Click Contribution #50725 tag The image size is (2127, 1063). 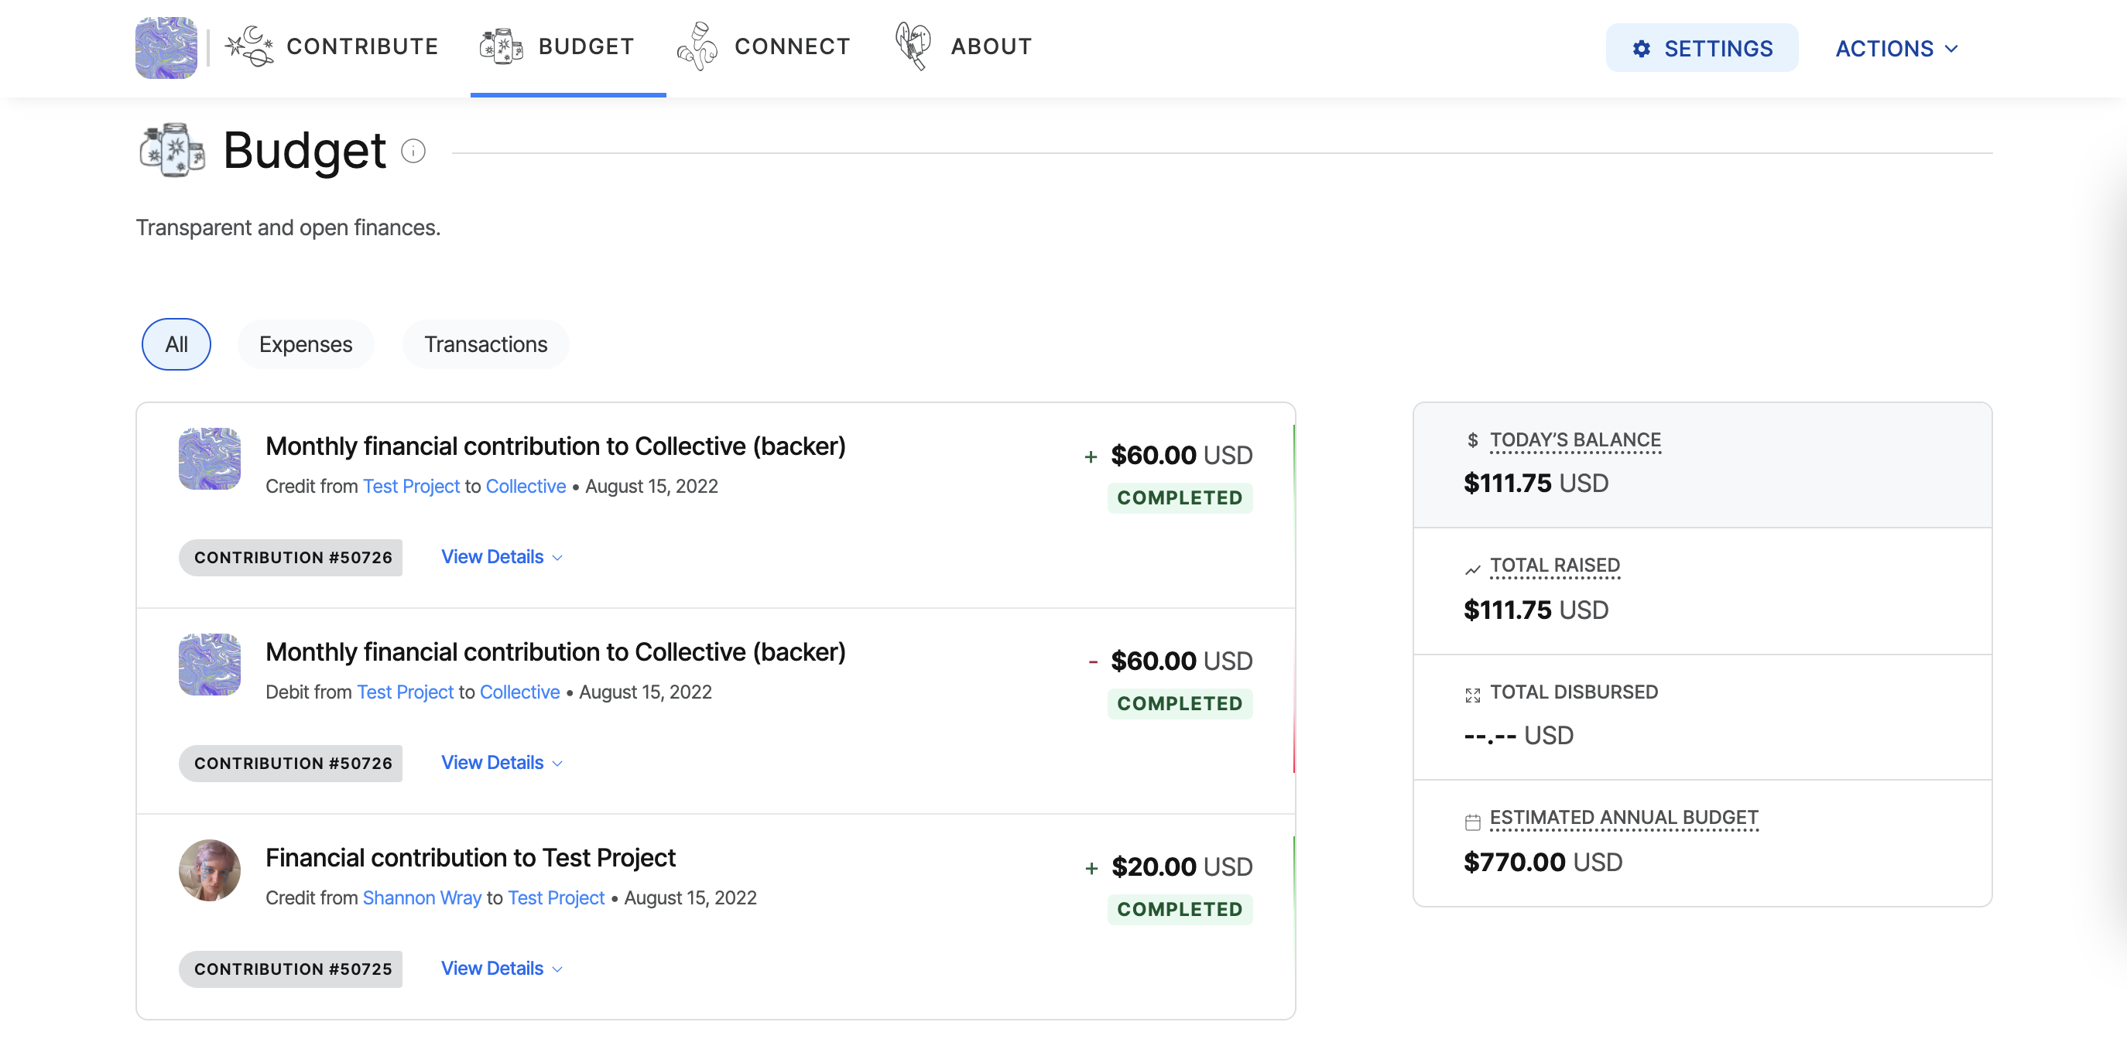coord(291,969)
